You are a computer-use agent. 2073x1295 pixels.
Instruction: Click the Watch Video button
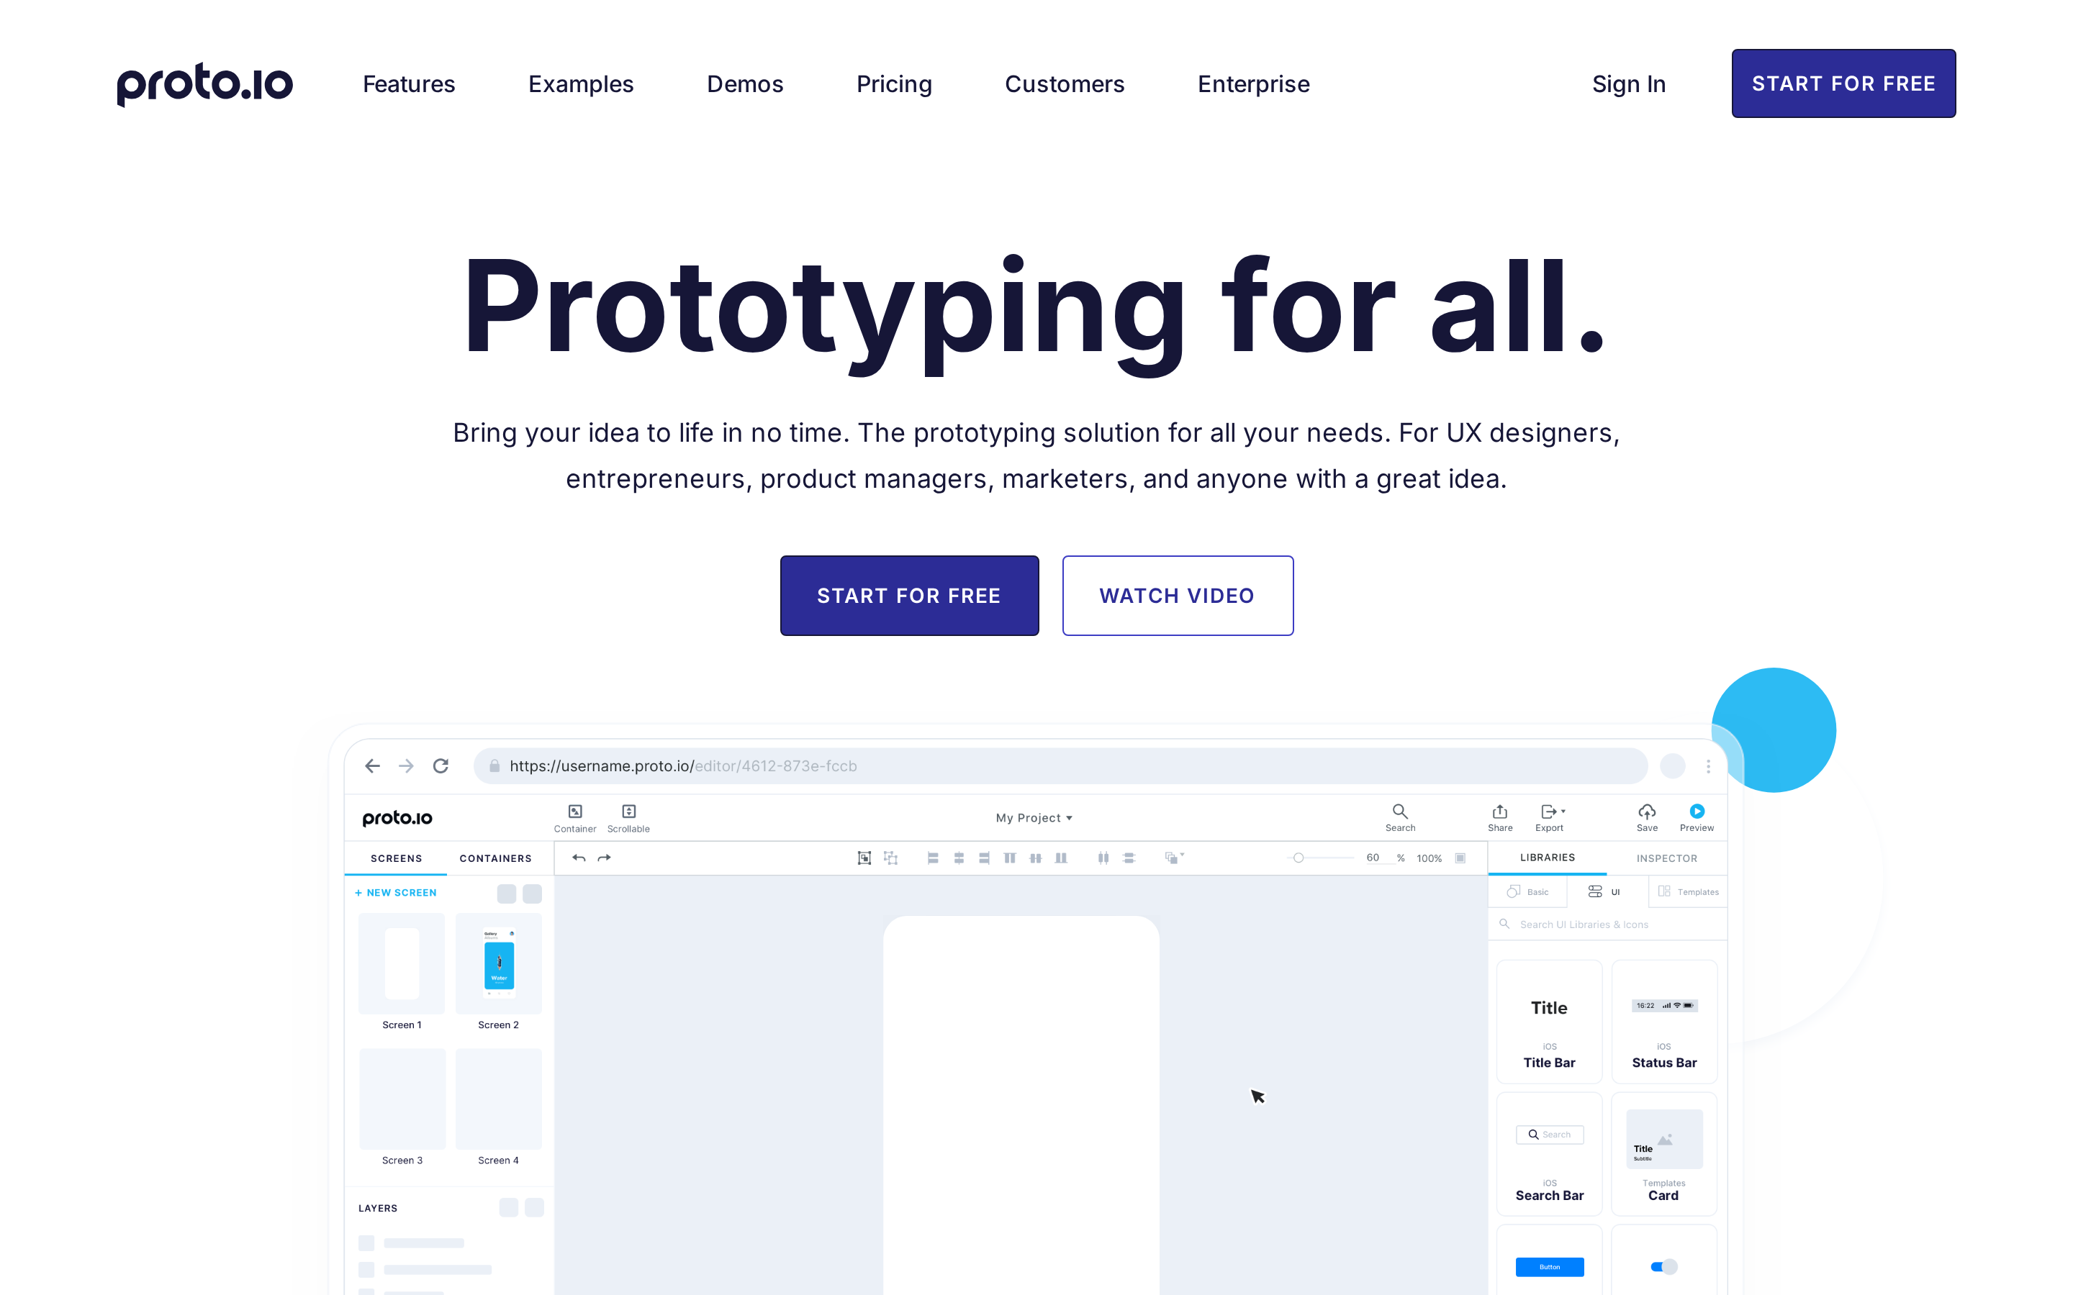pos(1177,595)
